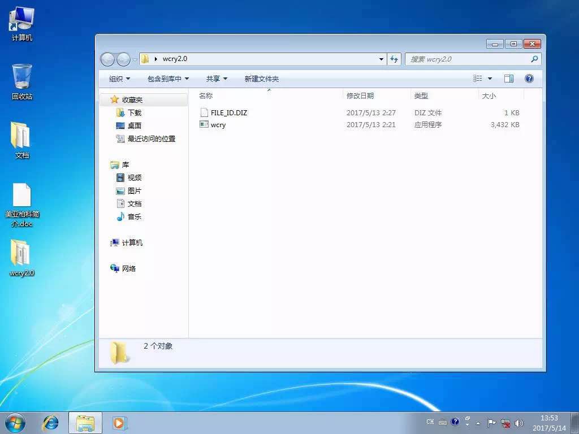Select 美亚柏科简介.doc file on desktop
579x434 pixels.
22,205
